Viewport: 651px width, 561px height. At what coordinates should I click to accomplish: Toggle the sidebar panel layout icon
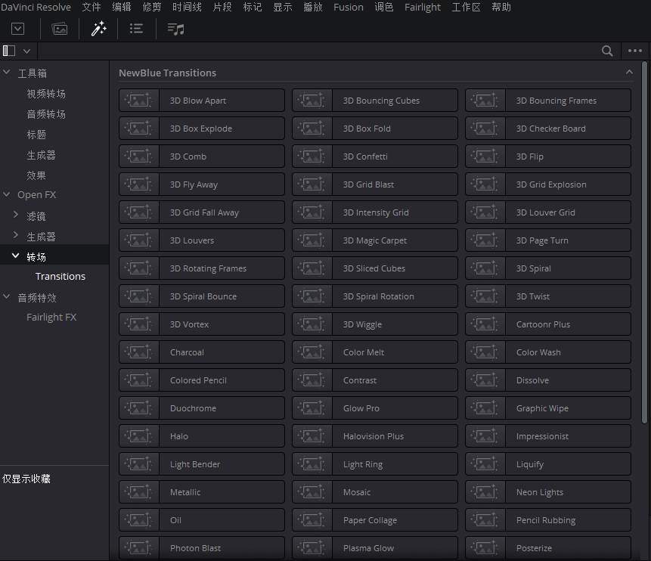point(9,51)
